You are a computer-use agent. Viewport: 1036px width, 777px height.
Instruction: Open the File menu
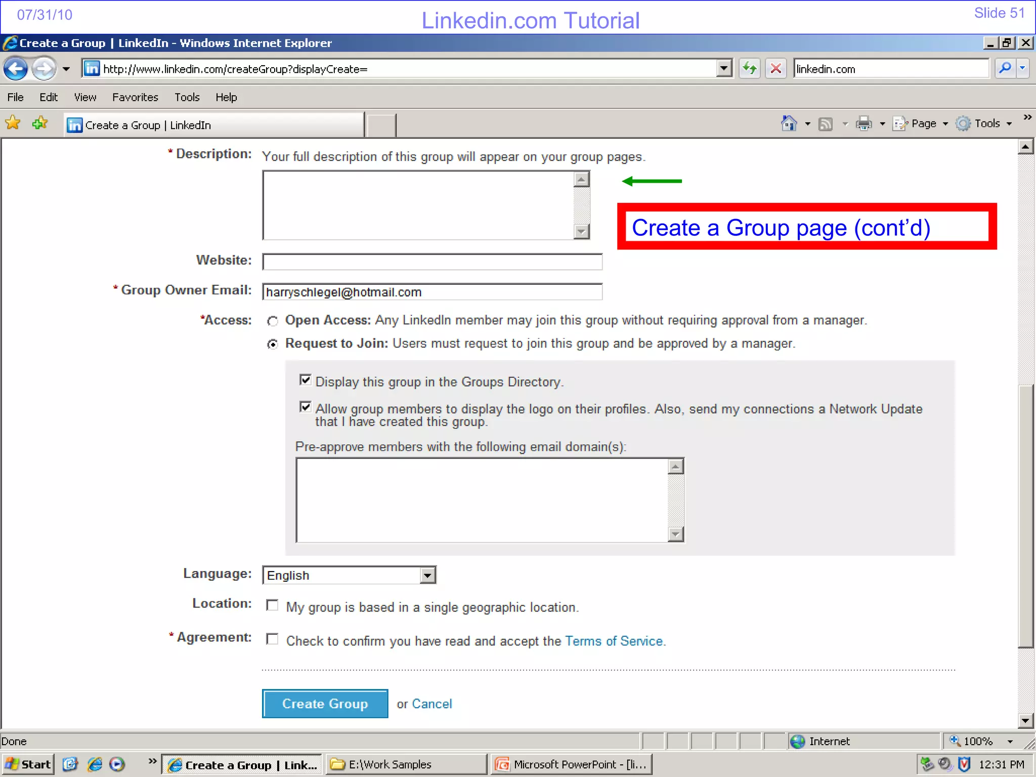(15, 97)
